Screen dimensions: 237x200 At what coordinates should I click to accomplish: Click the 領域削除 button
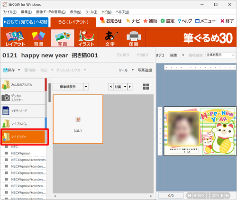[195, 55]
